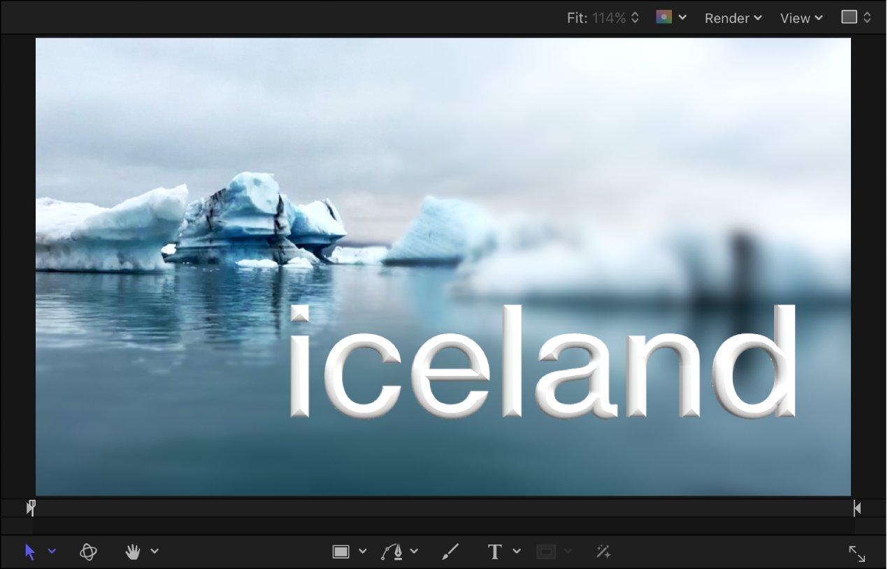
Task: Toggle fullscreen view with the expand arrows
Action: pyautogui.click(x=858, y=554)
